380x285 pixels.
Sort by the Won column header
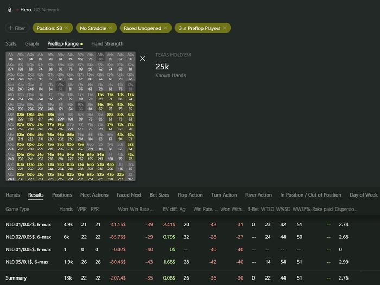123,209
